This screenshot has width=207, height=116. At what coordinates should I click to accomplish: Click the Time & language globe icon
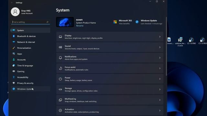point(14,65)
